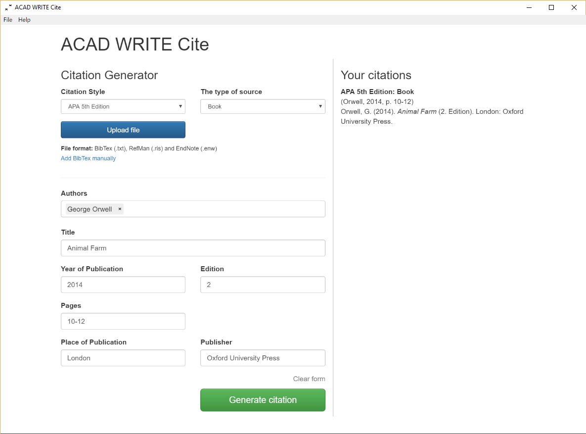Click the ACAD WRITE Cite app icon
586x434 pixels.
pyautogui.click(x=8, y=7)
